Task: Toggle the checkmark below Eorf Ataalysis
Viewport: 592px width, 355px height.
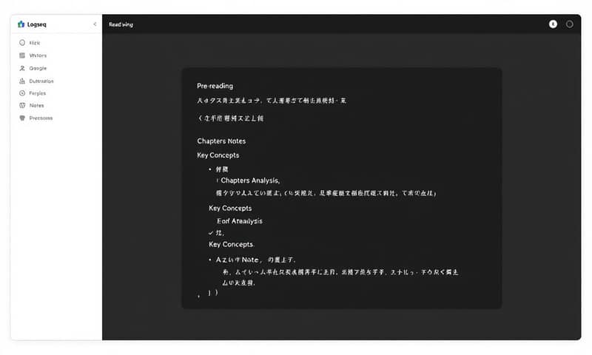Action: pyautogui.click(x=211, y=233)
